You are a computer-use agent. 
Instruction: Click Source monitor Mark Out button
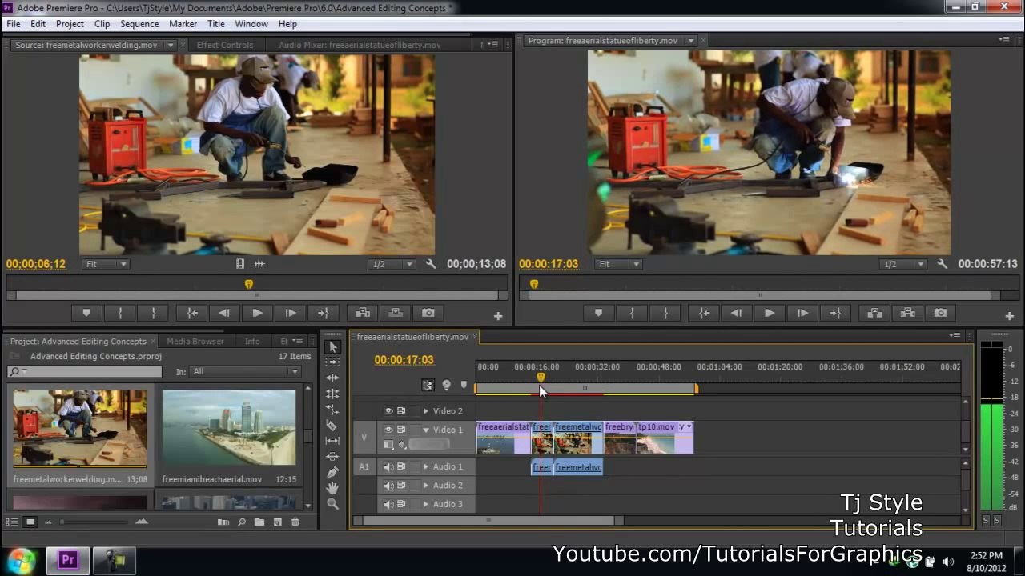(154, 313)
